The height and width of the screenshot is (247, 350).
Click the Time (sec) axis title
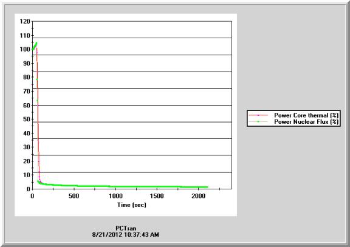(132, 205)
